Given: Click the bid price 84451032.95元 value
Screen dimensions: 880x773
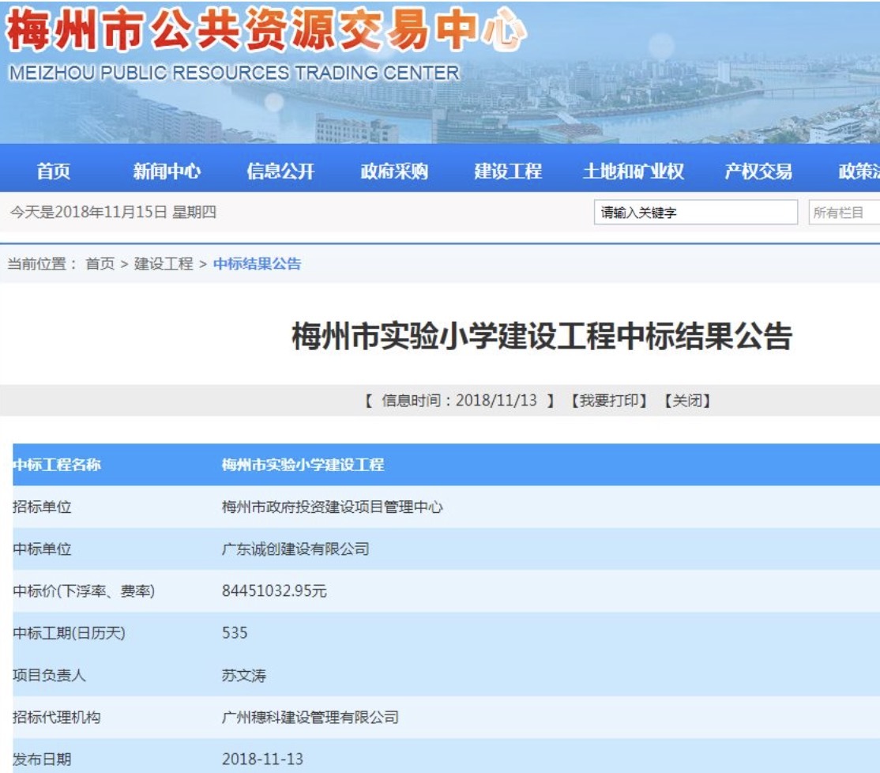Looking at the screenshot, I should click(x=274, y=590).
